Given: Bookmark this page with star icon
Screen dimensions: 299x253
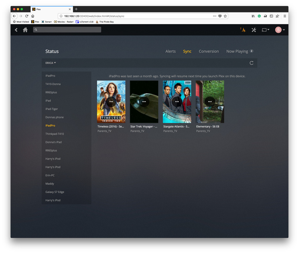Looking at the screenshot, I should click(x=225, y=16).
